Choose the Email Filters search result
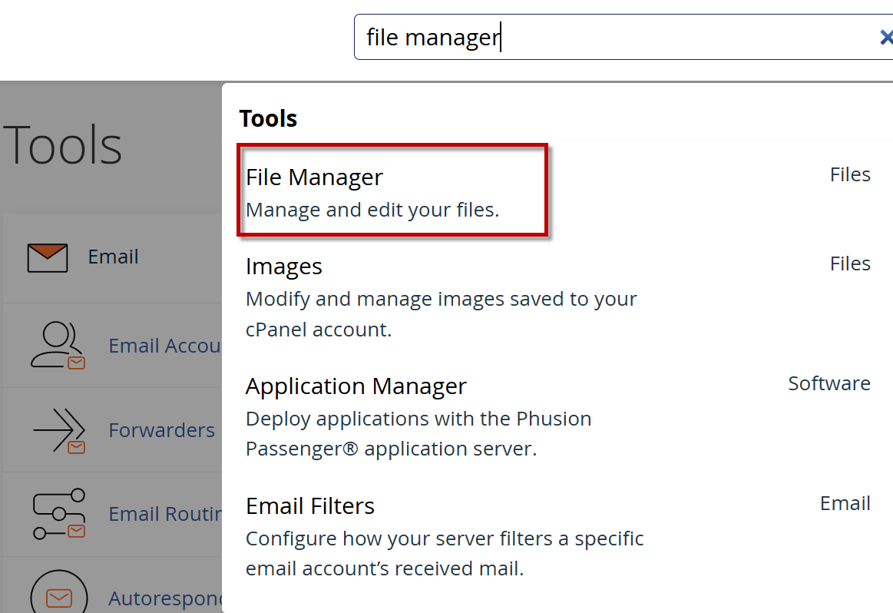Screen dimensions: 893x613 click(x=310, y=506)
